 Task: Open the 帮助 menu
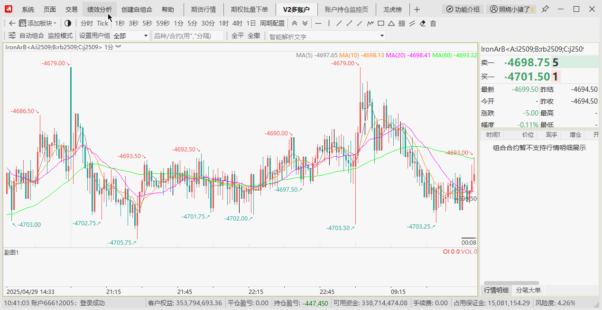[x=168, y=9]
